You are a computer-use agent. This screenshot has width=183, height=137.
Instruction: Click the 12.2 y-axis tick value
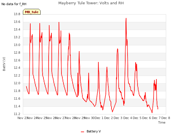point(17,75)
